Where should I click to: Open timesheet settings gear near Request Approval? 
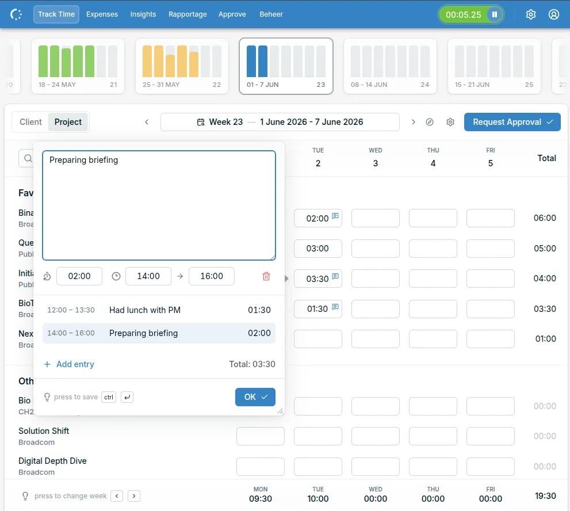[x=450, y=122]
